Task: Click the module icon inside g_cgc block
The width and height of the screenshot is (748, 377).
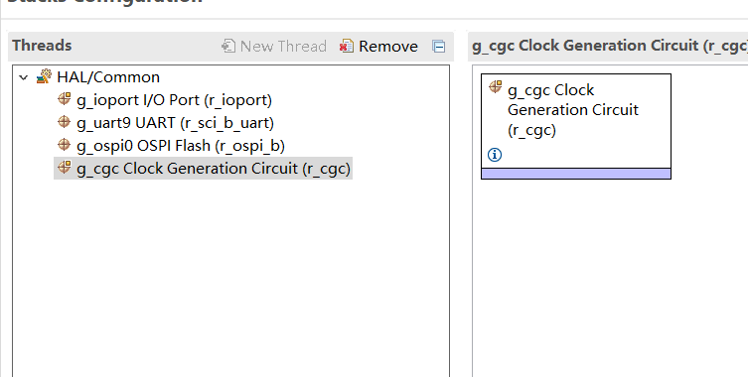Action: click(496, 86)
